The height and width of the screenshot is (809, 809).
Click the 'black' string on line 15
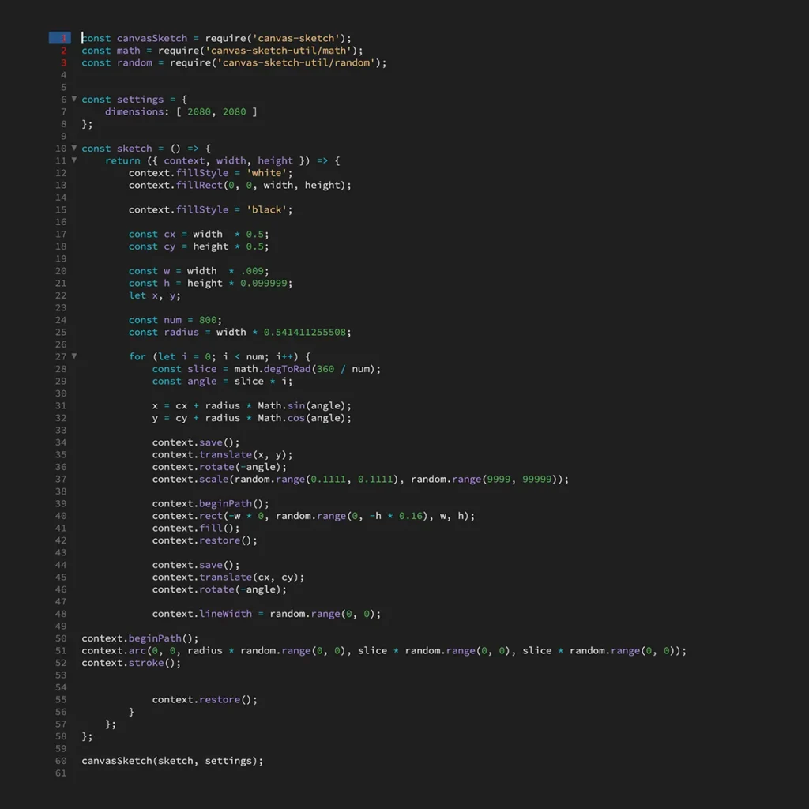(x=266, y=209)
